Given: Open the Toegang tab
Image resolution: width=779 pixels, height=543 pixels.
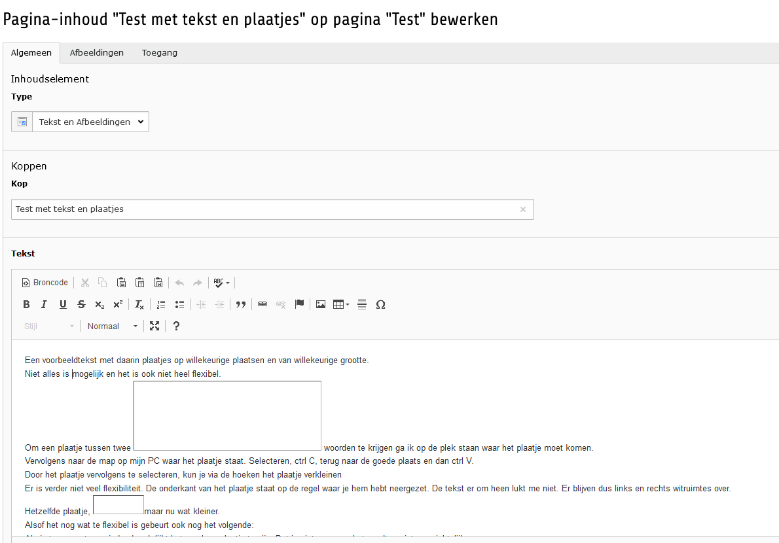Looking at the screenshot, I should pos(160,53).
